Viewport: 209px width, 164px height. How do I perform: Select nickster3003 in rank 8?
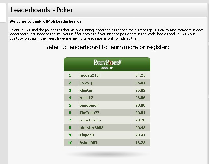[x=91, y=128]
